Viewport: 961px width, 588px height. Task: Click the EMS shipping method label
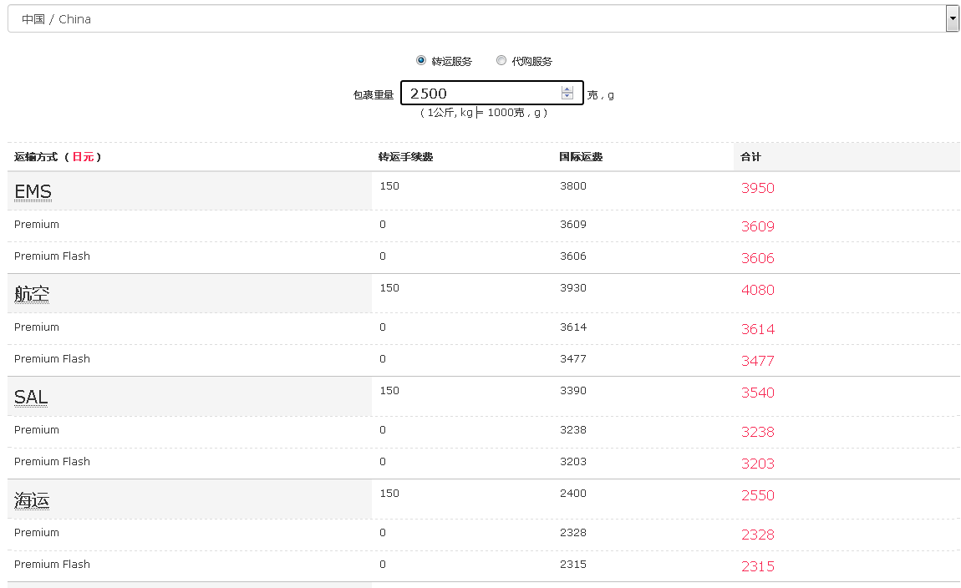pyautogui.click(x=33, y=192)
